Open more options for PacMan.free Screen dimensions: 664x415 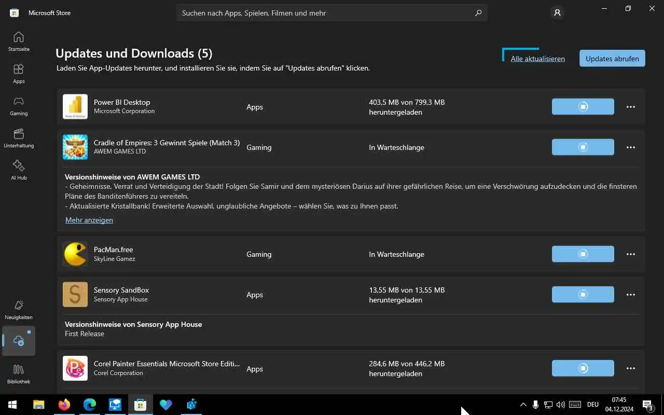point(631,254)
